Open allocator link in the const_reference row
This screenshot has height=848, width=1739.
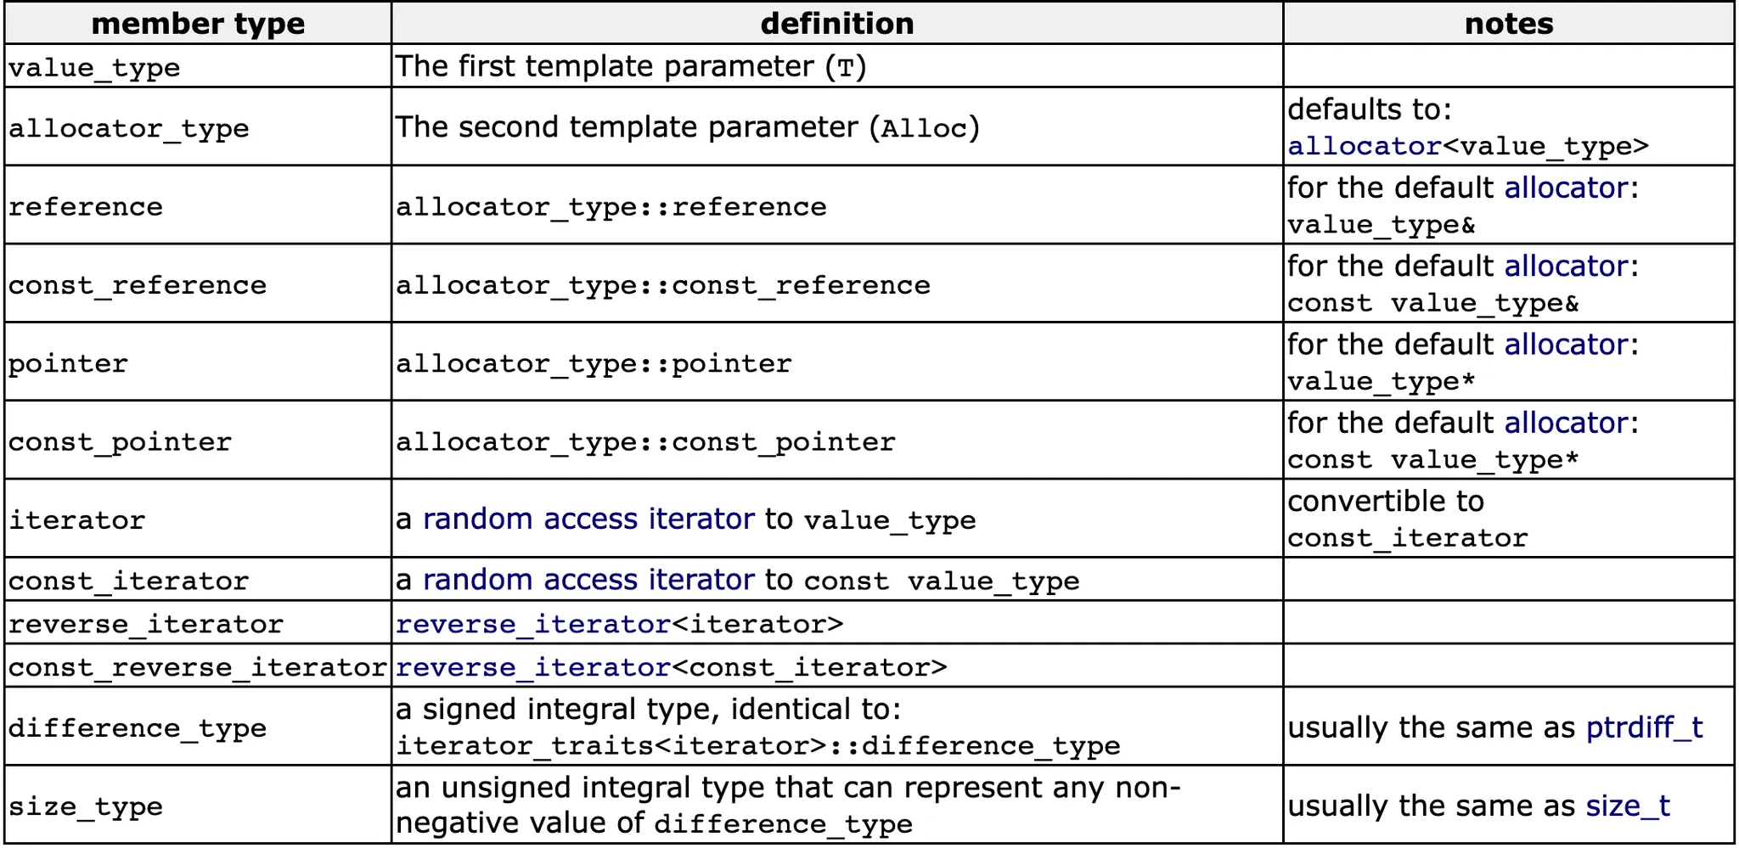coord(1566,267)
